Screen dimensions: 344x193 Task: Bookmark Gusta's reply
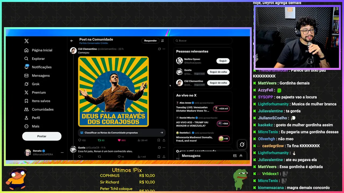(x=159, y=157)
